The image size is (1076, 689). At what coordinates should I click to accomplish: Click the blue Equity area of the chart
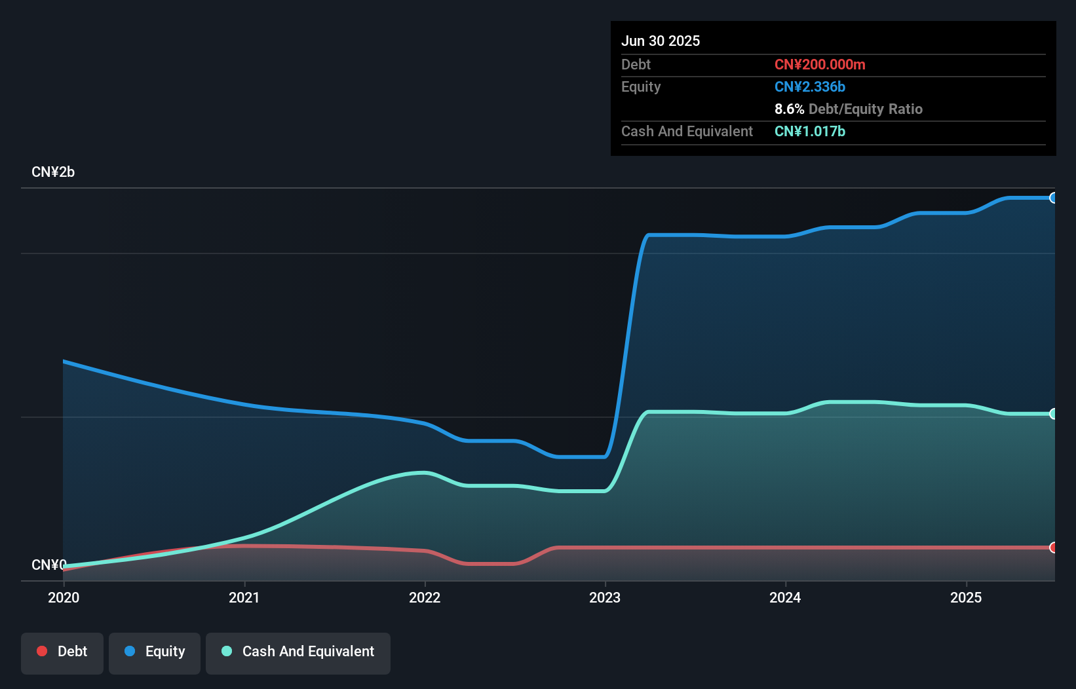(786, 314)
